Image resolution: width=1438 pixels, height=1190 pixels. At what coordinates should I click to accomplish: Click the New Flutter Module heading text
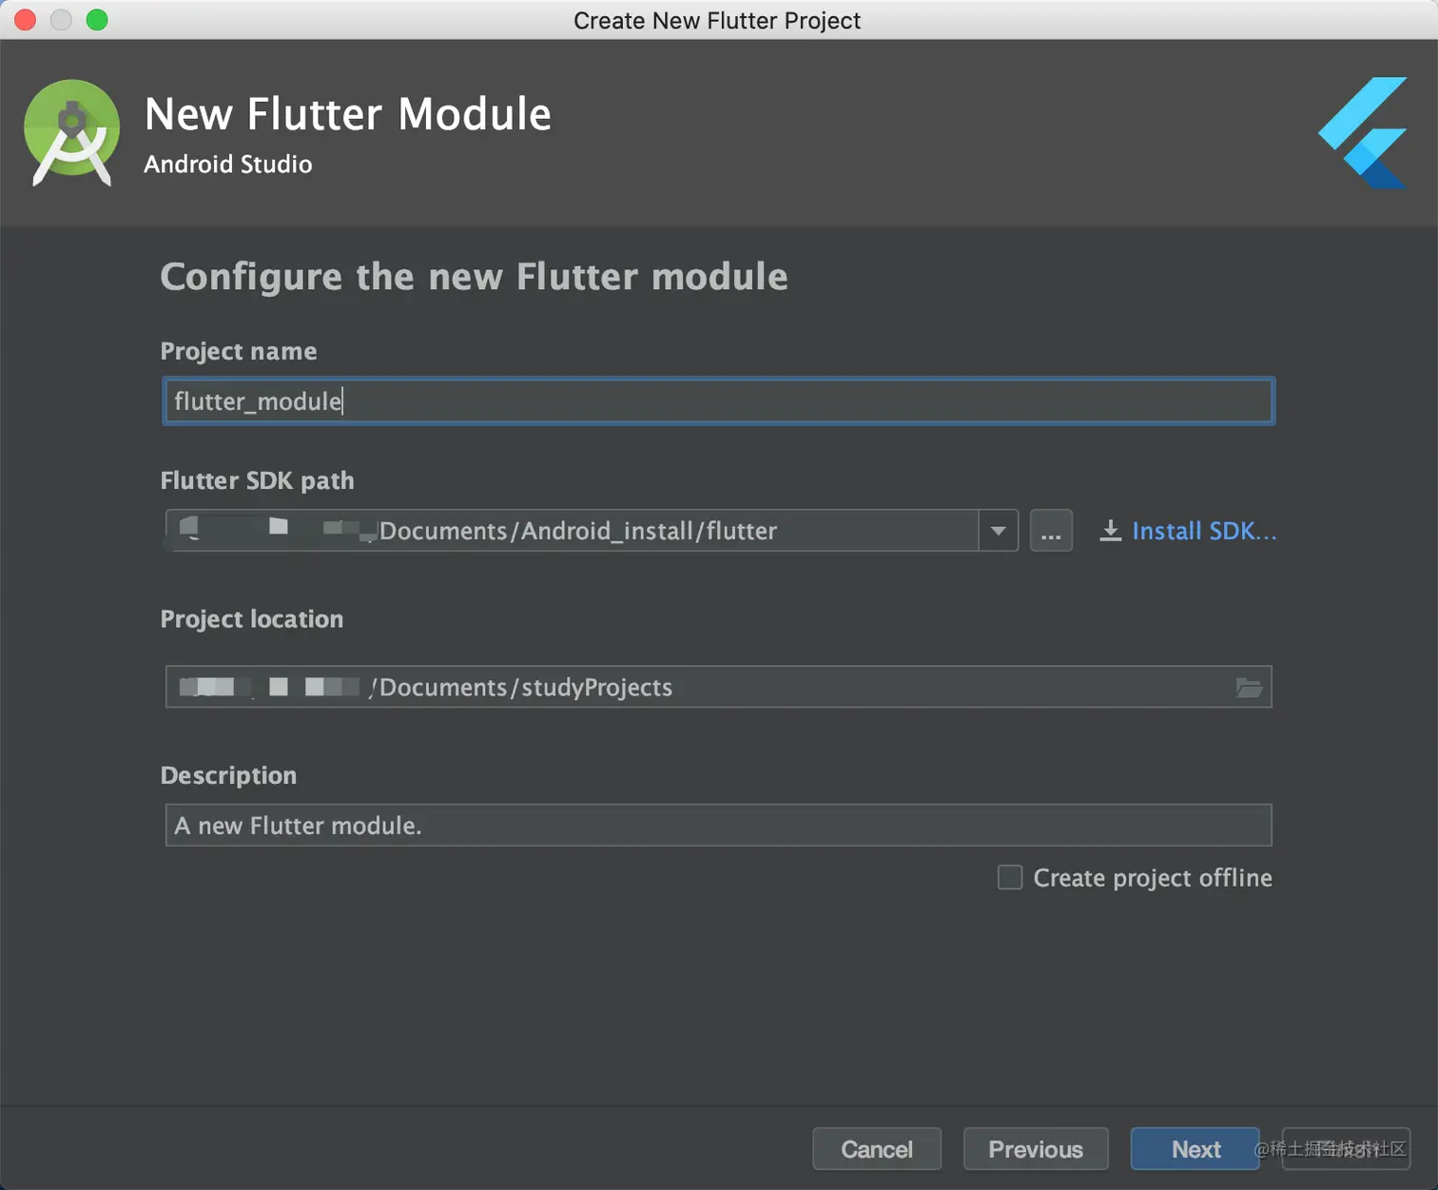tap(347, 114)
